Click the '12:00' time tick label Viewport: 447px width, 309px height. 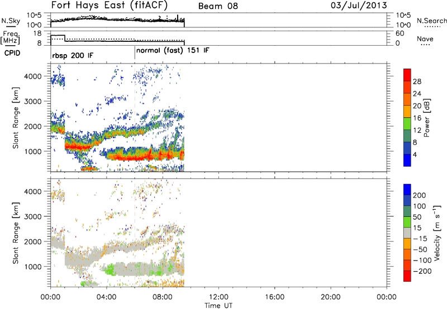218,297
